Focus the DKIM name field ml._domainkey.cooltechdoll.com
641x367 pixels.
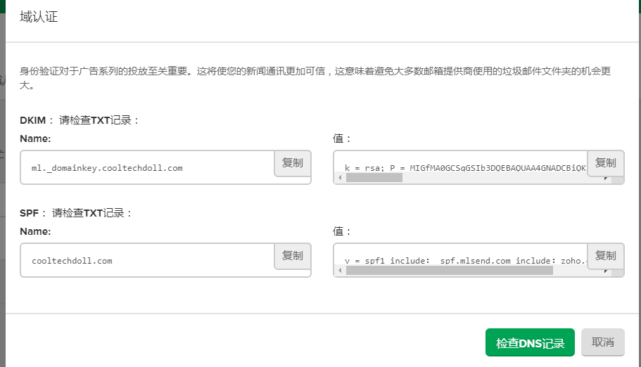[148, 168]
